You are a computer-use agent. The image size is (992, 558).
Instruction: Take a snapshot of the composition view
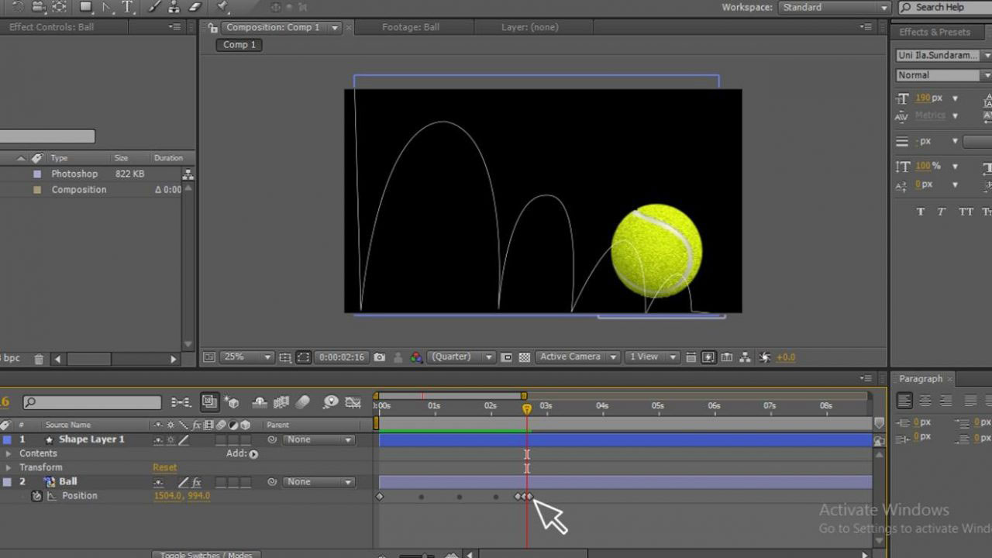(380, 357)
